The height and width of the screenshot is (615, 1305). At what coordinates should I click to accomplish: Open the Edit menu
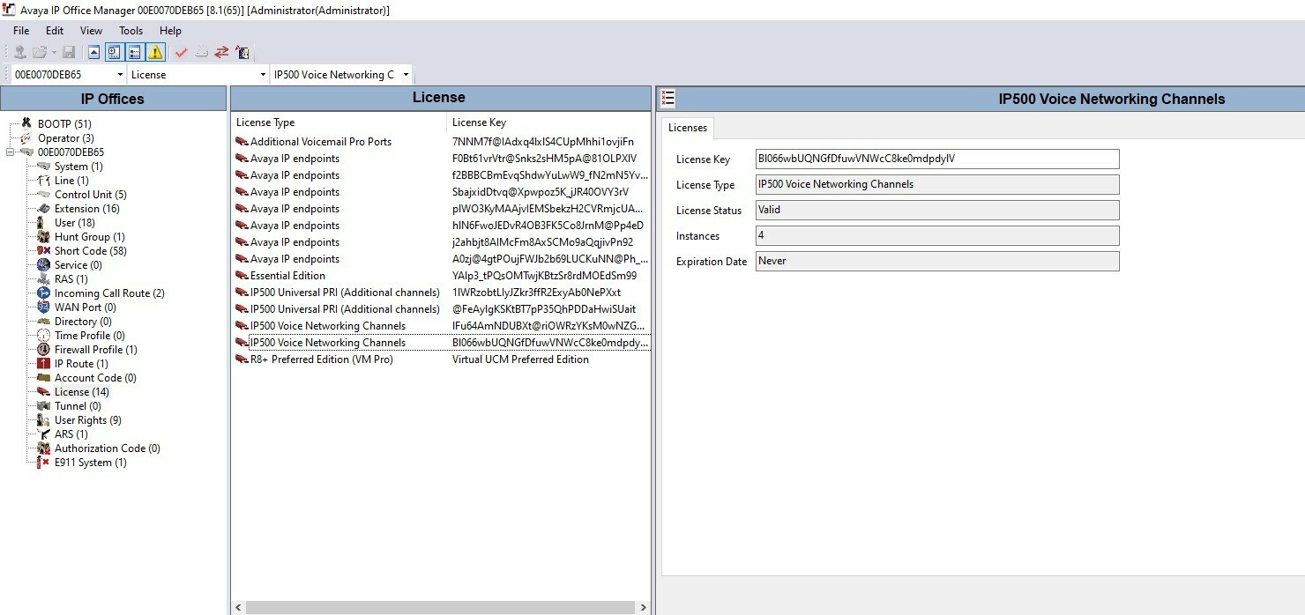click(55, 31)
